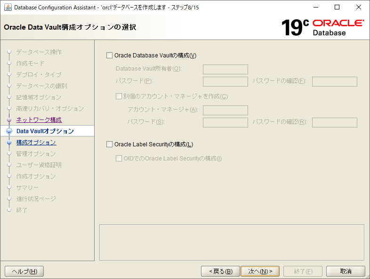This screenshot has height=279, width=370.
Task: Click the パスワード(P) input field
Action: coord(225,81)
